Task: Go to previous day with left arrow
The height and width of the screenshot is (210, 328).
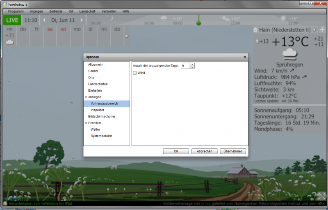Action: click(x=45, y=20)
